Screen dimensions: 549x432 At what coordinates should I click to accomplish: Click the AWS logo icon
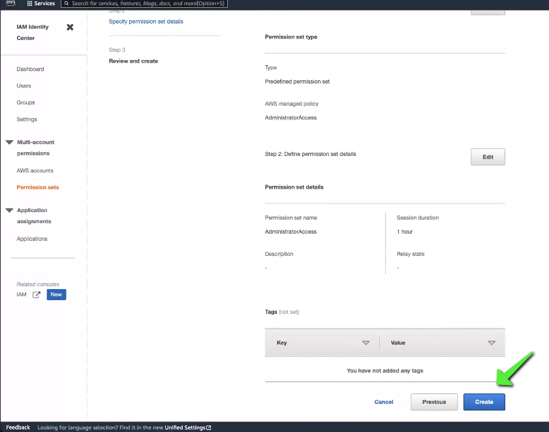[x=10, y=3]
